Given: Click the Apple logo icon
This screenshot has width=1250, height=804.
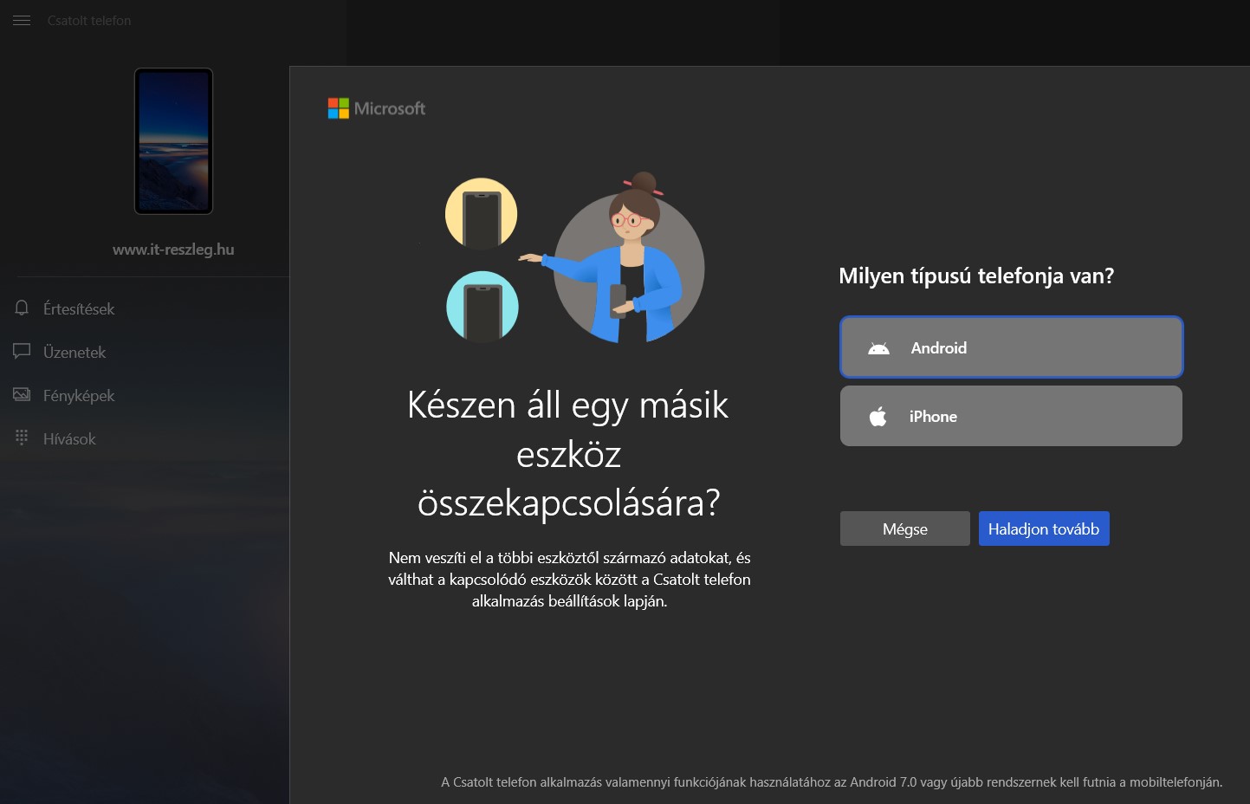Looking at the screenshot, I should (878, 417).
